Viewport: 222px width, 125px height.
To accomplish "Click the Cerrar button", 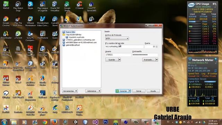I will pos(139,91).
